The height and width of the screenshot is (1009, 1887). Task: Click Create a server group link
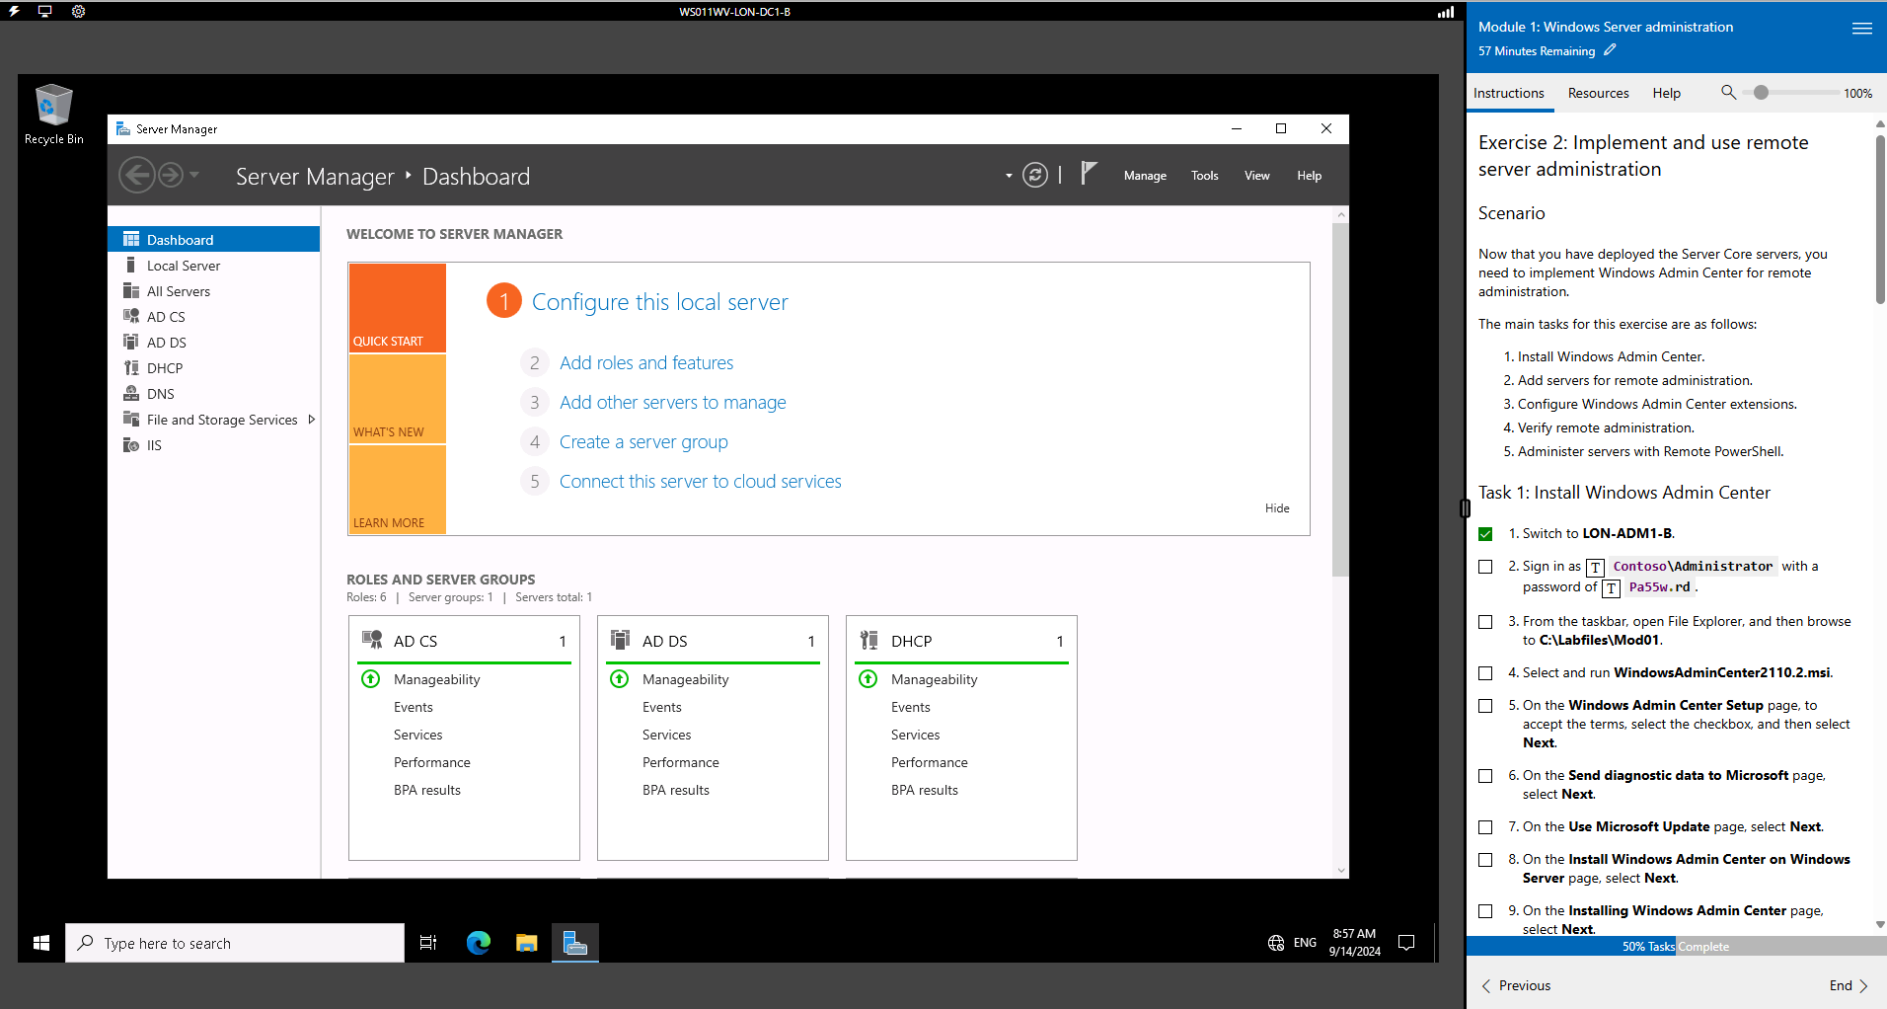643,441
